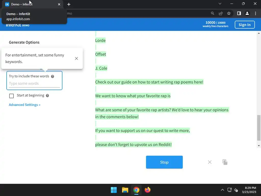The height and width of the screenshot is (196, 261).
Task: Open the Chrome profile icon
Action: coord(247,13)
